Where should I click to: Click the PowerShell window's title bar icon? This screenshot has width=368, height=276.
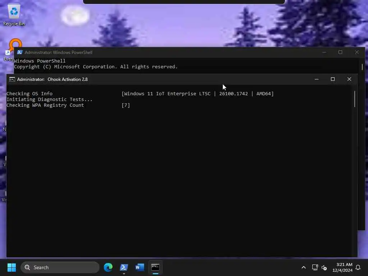20,52
